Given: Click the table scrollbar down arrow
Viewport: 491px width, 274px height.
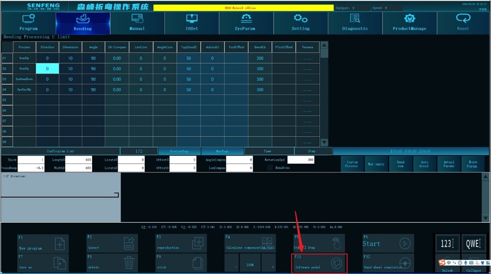Looking at the screenshot, I should 324,142.
